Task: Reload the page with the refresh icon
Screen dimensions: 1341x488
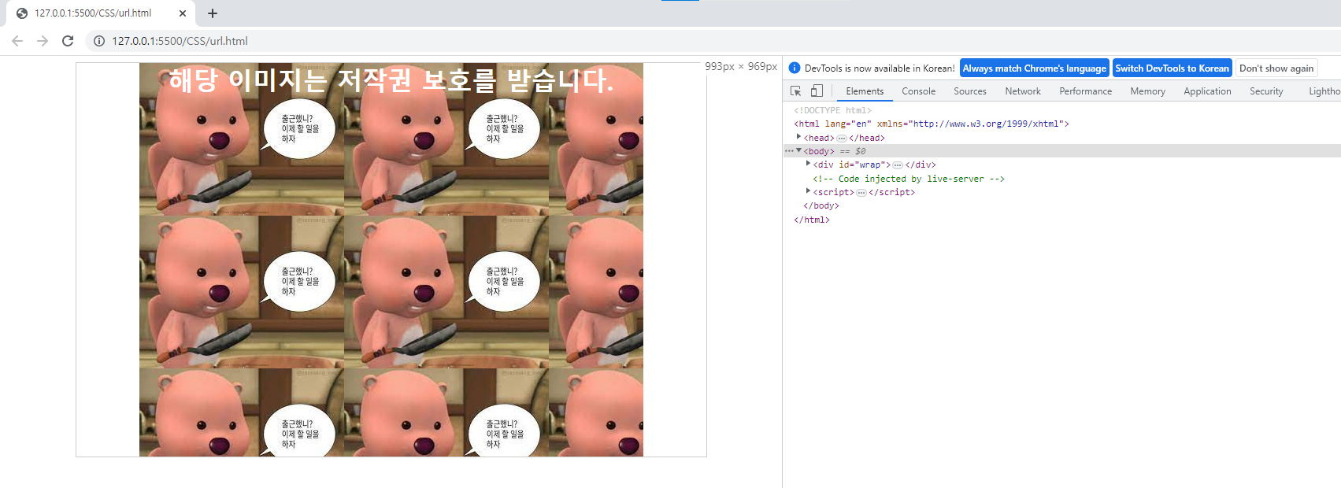Action: 68,41
